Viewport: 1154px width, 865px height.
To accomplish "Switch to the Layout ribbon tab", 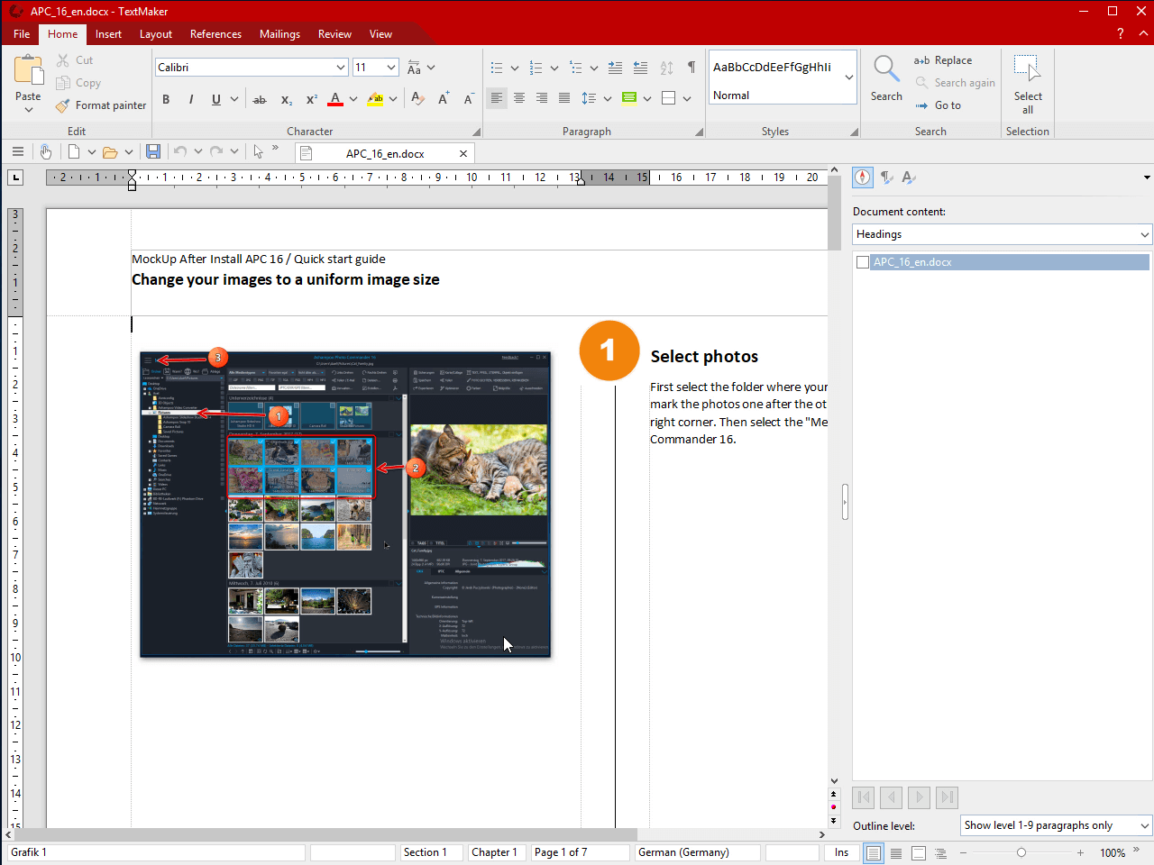I will point(156,34).
